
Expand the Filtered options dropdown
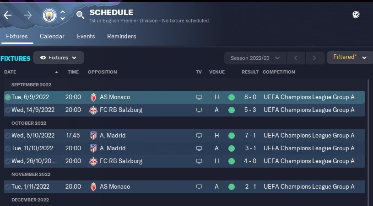click(x=350, y=57)
